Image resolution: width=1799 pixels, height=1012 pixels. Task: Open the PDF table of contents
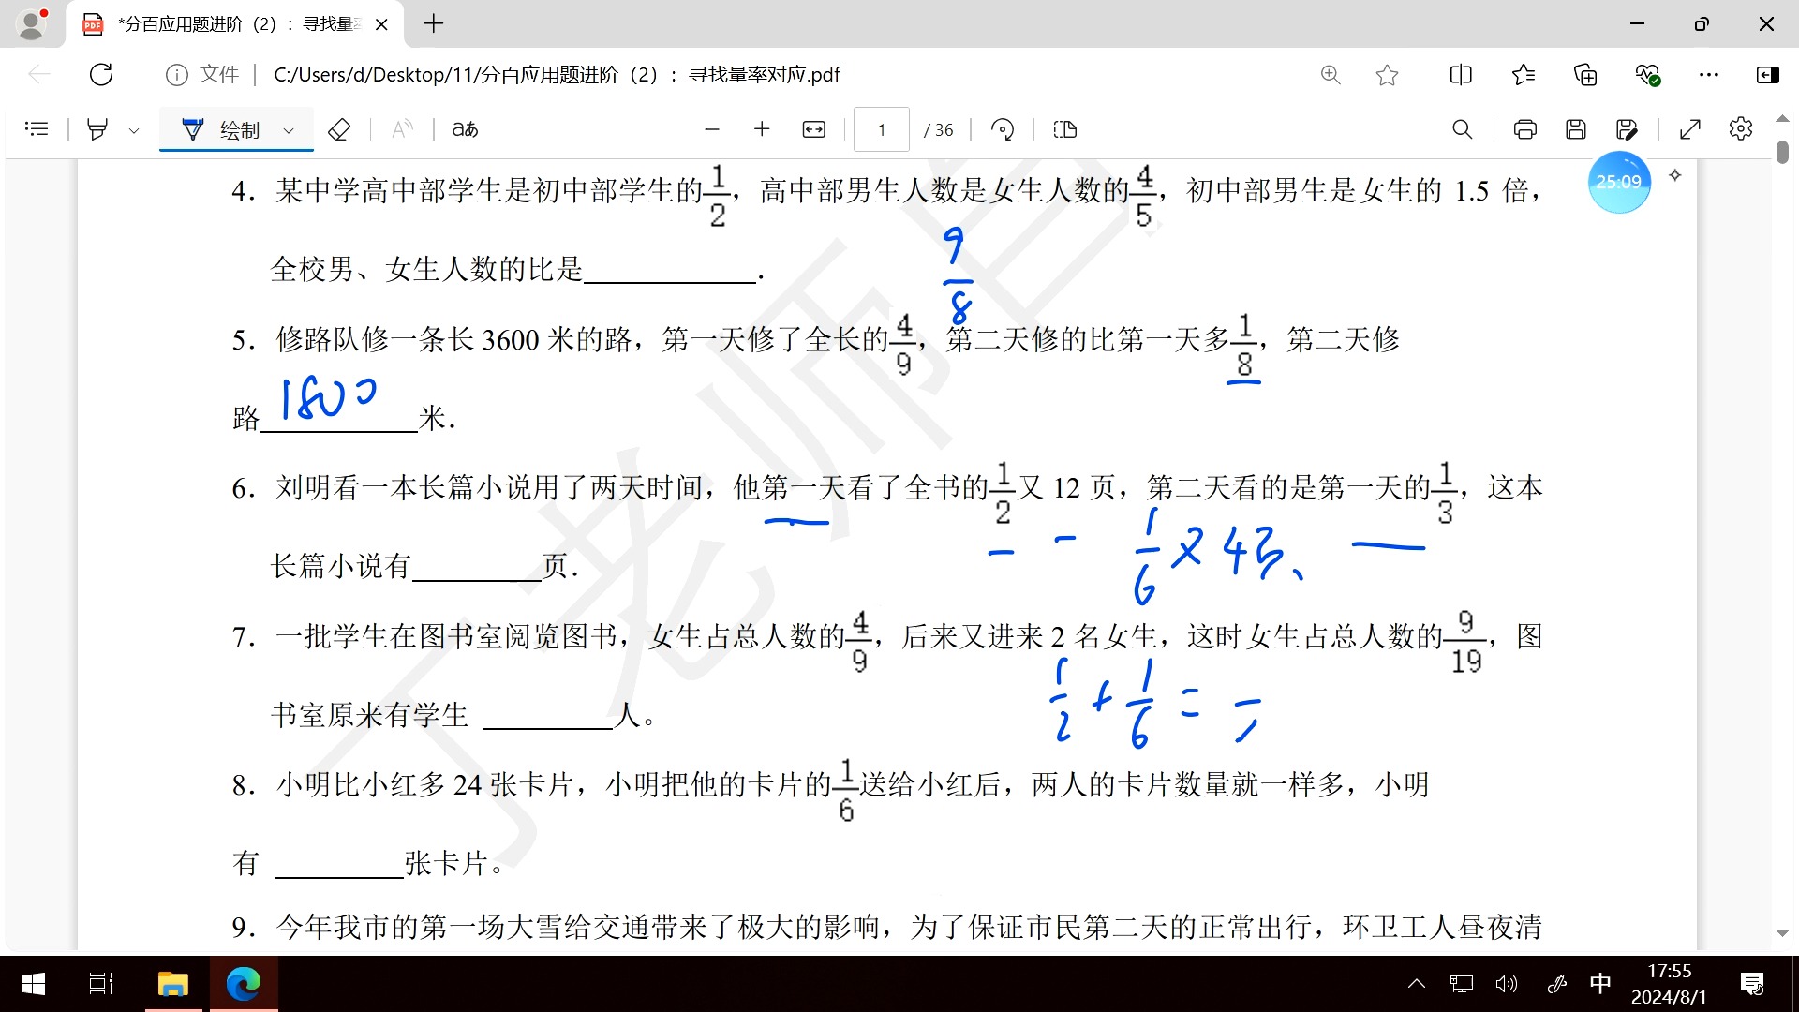pos(37,129)
